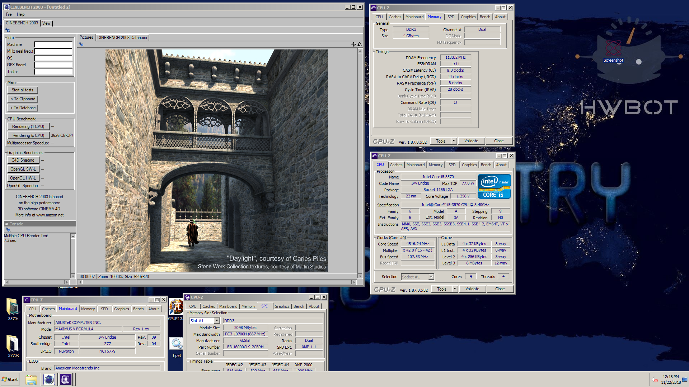Click console vertical scrollbar up arrow
Screen dimensions: 689x387
click(x=73, y=236)
